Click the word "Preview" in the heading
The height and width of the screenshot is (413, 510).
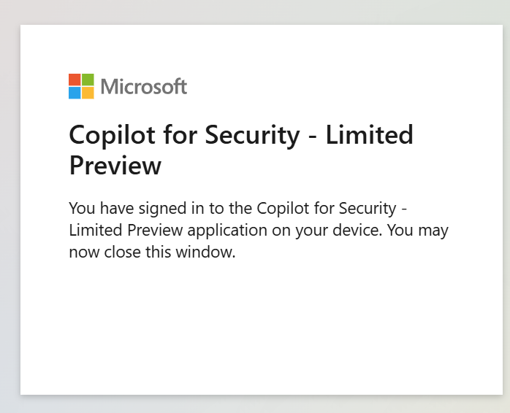point(115,166)
